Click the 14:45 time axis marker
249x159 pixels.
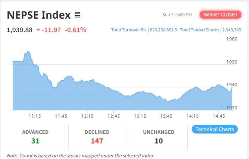219,116
